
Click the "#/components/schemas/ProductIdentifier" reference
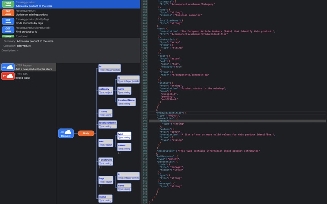pyautogui.click(x=199, y=34)
